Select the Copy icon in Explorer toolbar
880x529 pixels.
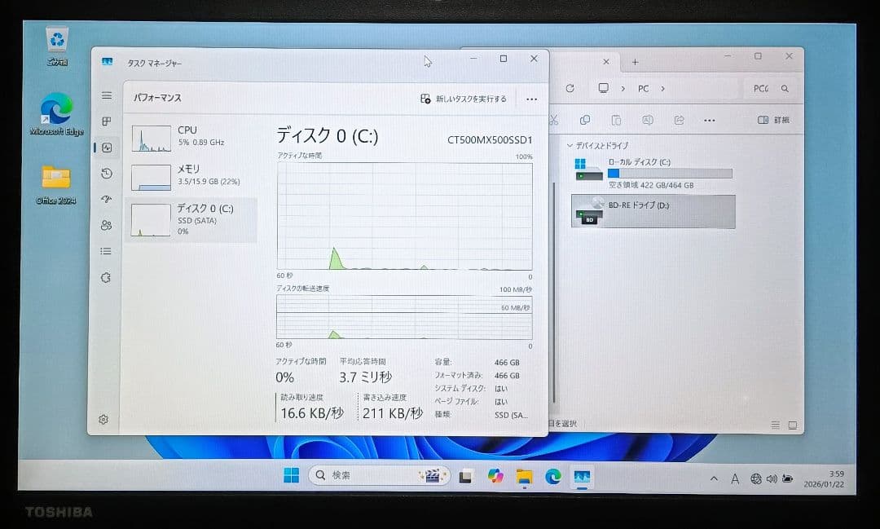[584, 120]
